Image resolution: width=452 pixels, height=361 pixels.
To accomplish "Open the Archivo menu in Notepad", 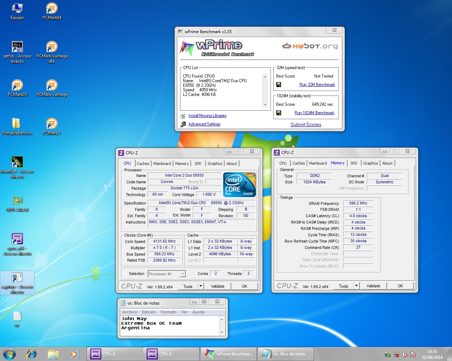I will [130, 312].
